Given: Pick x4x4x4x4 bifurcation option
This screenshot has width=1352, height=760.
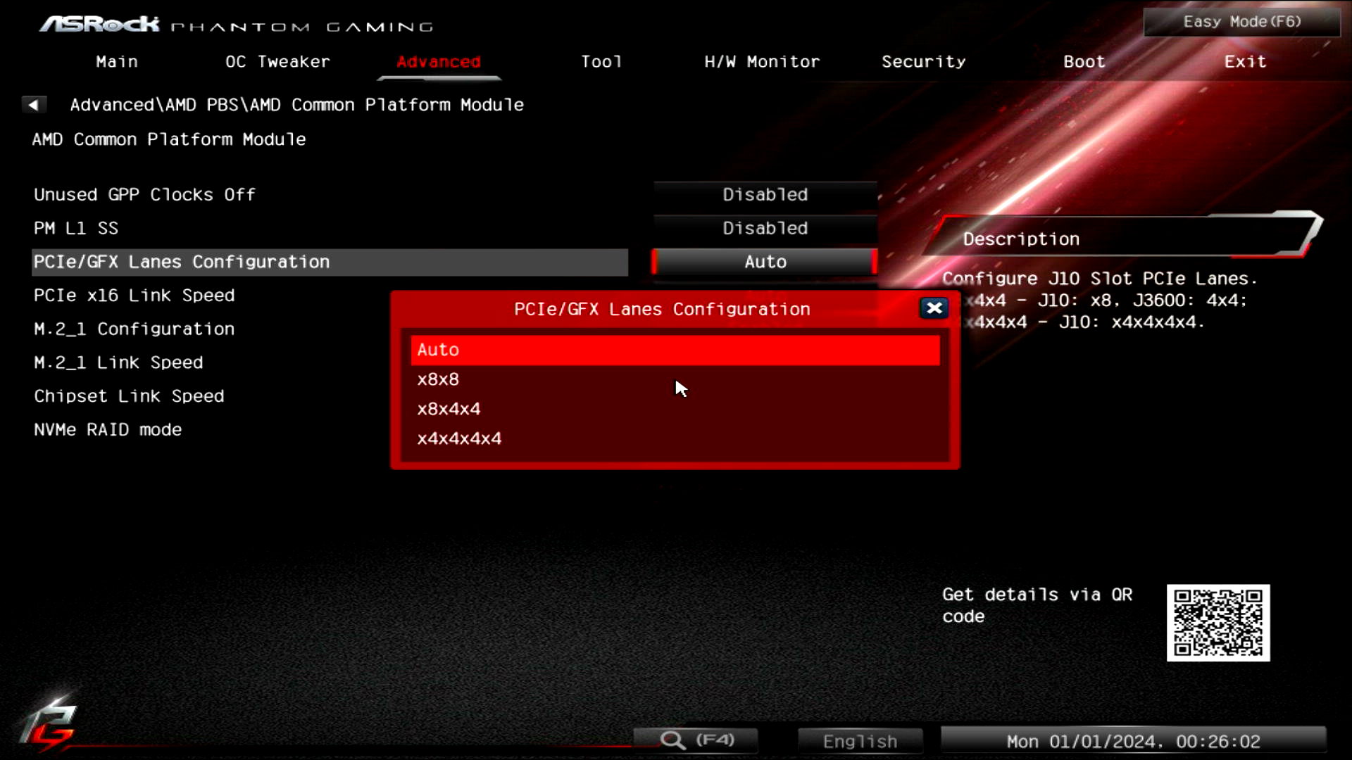Looking at the screenshot, I should 675,438.
